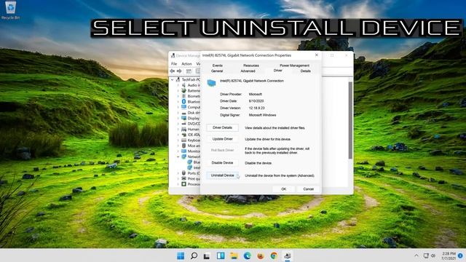Select the Disk drives icon in tree
This screenshot has height=262, width=466.
(x=184, y=113)
